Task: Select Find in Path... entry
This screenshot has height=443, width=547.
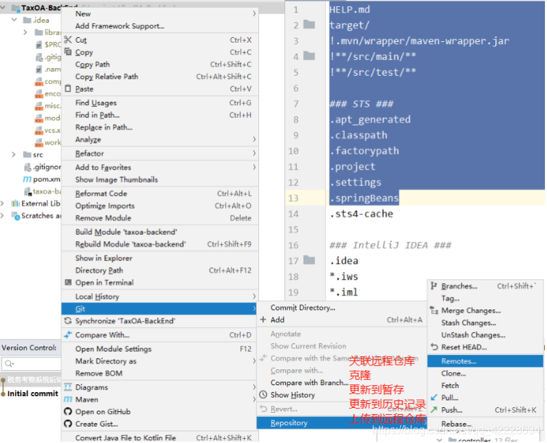Action: pos(160,115)
